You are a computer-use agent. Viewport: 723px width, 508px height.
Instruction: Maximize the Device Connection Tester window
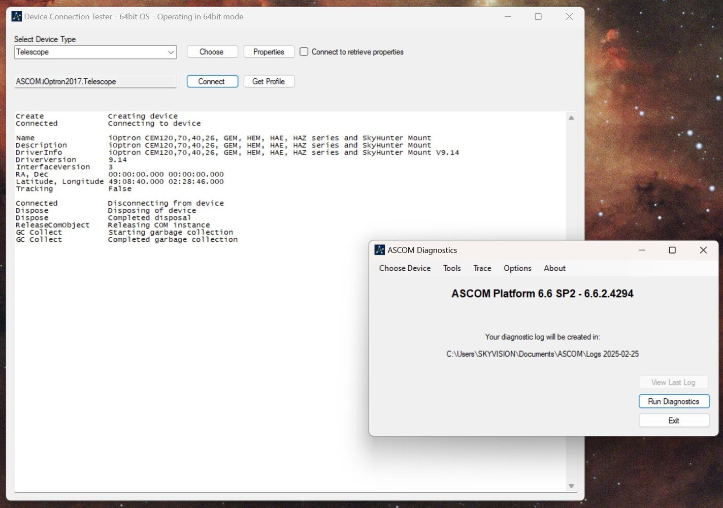[x=538, y=16]
